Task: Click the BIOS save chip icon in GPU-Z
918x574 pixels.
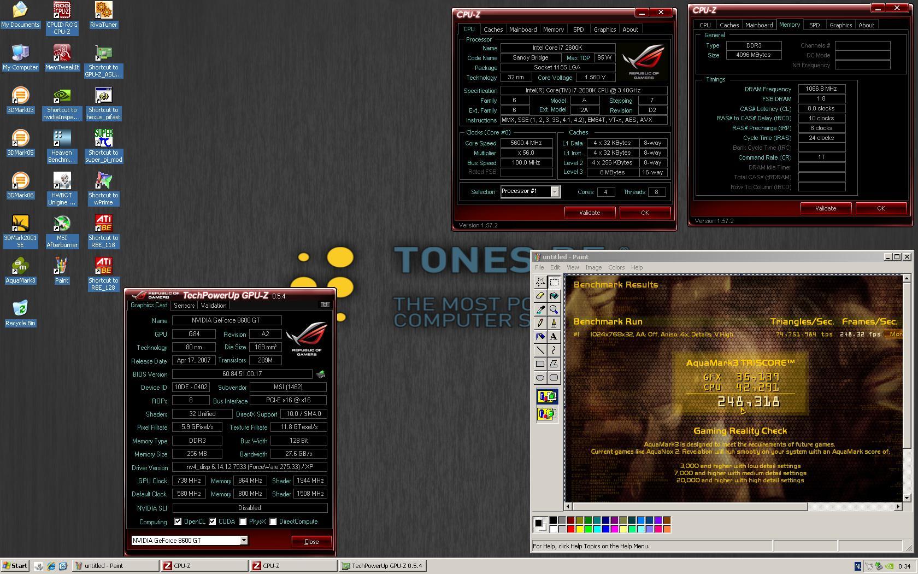Action: click(x=321, y=374)
